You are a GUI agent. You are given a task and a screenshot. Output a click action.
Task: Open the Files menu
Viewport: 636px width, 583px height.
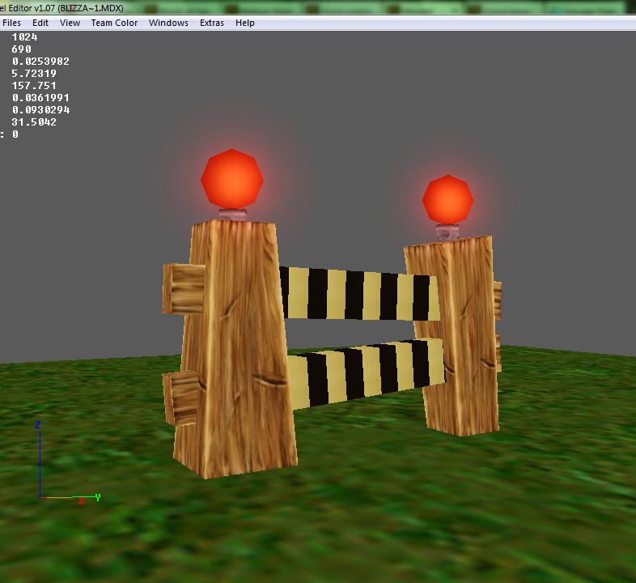[x=11, y=23]
